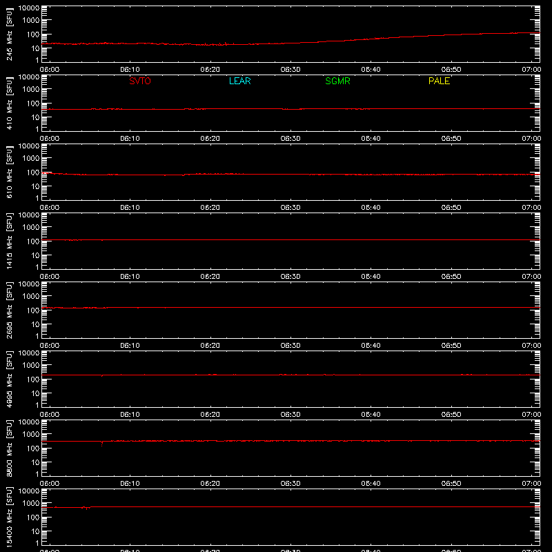This screenshot has width=552, height=552.
Task: Click the 06:20 time label below 1415 MHz plot
Action: [x=210, y=277]
